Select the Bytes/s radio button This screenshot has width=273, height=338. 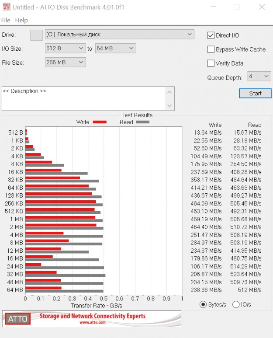click(x=203, y=304)
